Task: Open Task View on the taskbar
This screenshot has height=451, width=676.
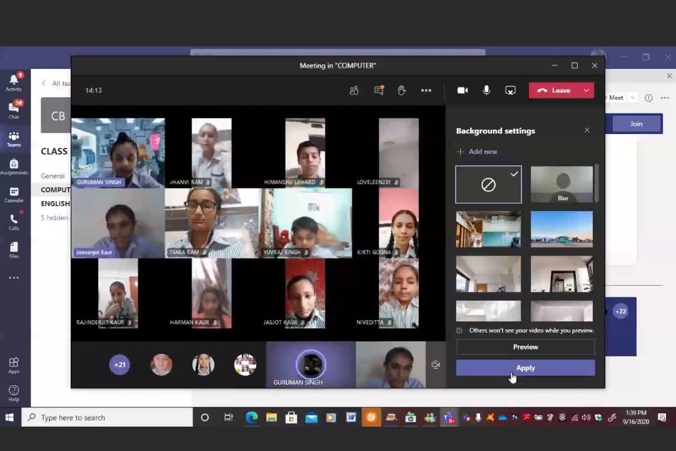Action: pyautogui.click(x=228, y=417)
